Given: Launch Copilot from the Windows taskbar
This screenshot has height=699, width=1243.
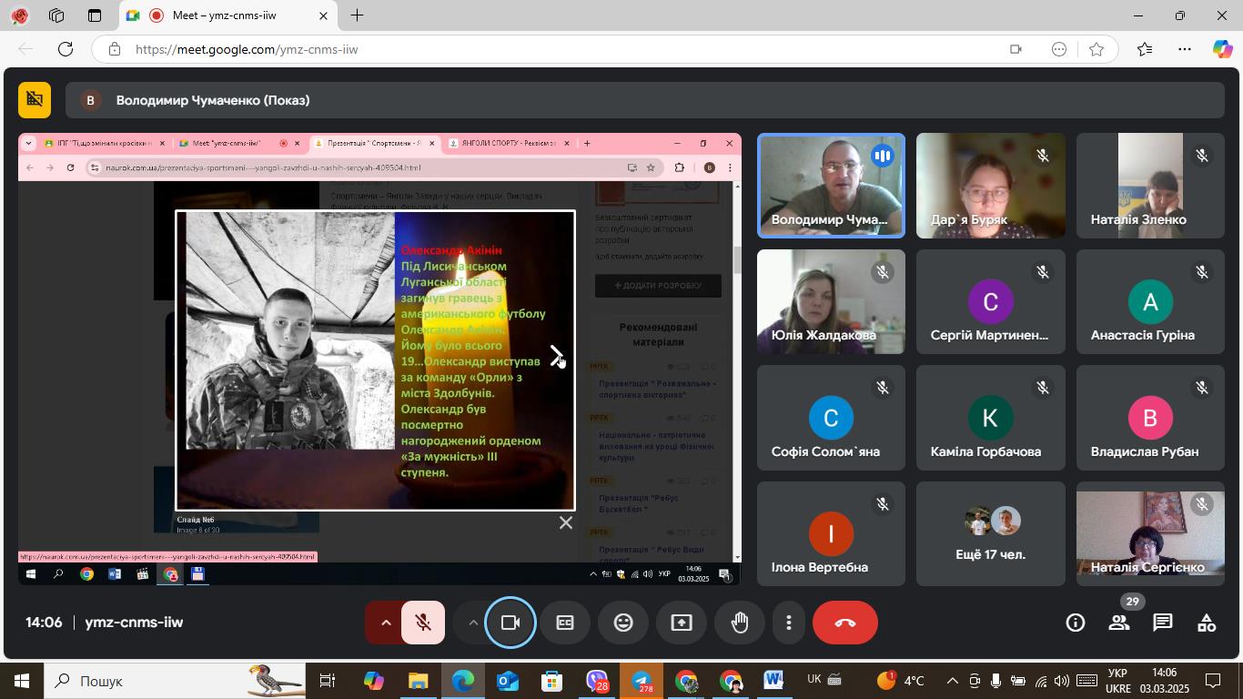Looking at the screenshot, I should coord(373,681).
